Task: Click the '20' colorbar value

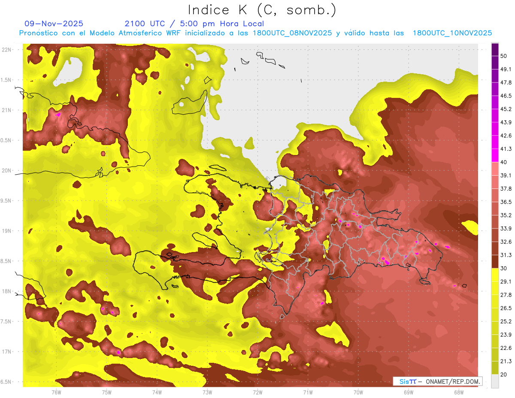Action: pos(504,374)
